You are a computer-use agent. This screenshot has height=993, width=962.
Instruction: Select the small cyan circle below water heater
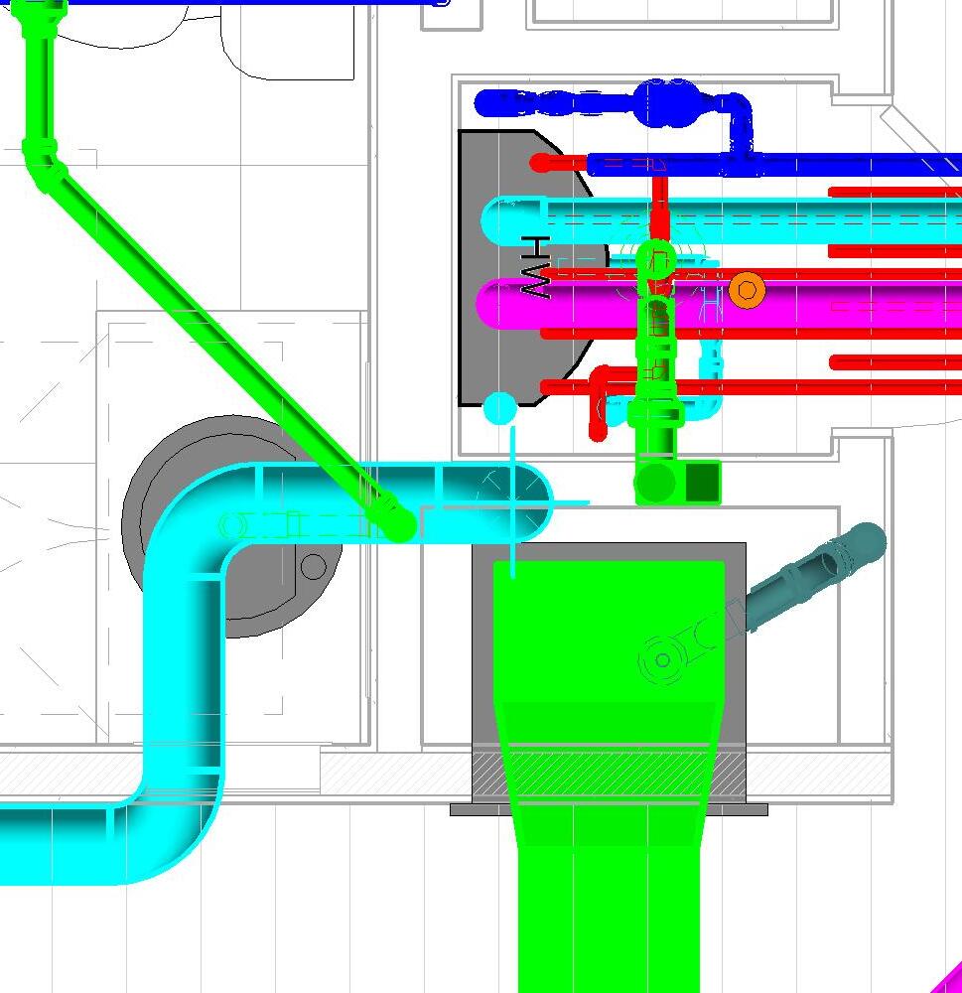click(x=500, y=408)
